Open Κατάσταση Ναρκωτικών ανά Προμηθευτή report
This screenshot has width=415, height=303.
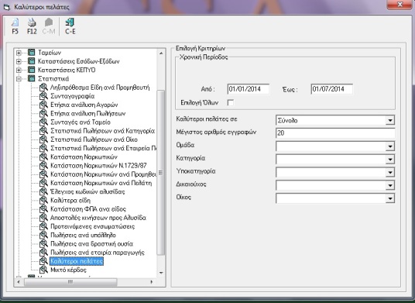tap(103, 174)
